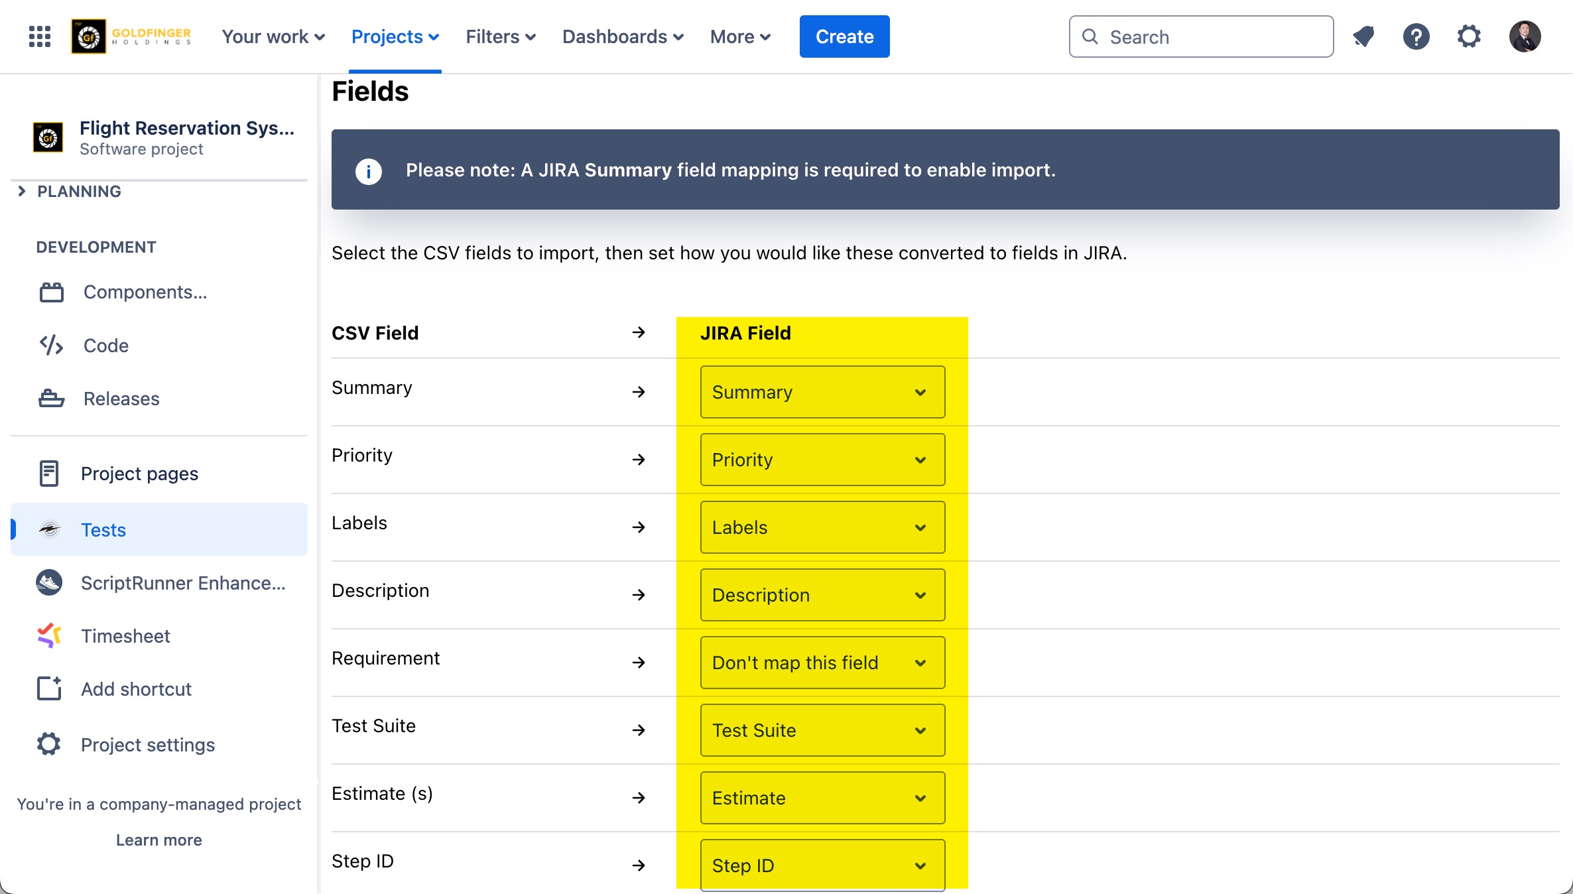Open the help question mark icon
1573x894 pixels.
[x=1416, y=36]
